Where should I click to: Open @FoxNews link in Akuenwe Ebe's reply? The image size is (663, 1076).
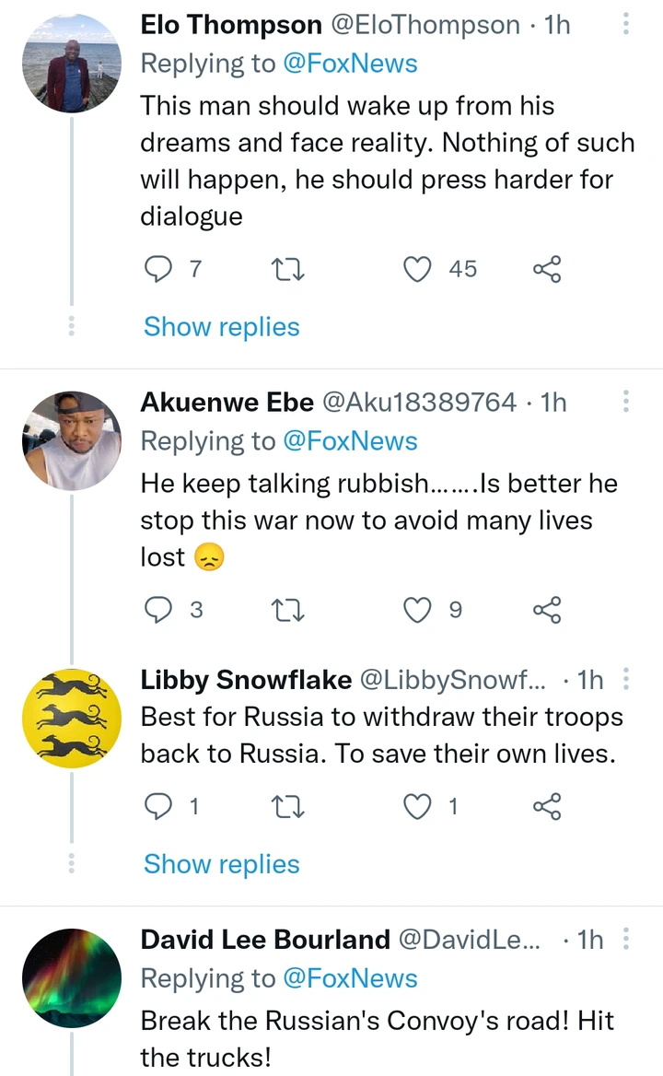(349, 441)
